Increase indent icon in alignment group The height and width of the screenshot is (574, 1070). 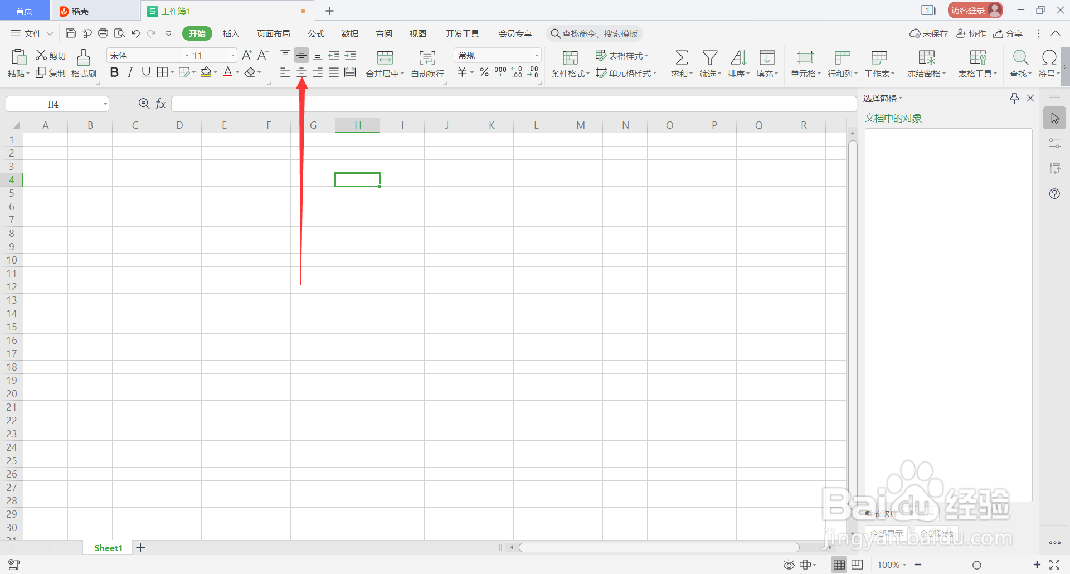(x=350, y=55)
